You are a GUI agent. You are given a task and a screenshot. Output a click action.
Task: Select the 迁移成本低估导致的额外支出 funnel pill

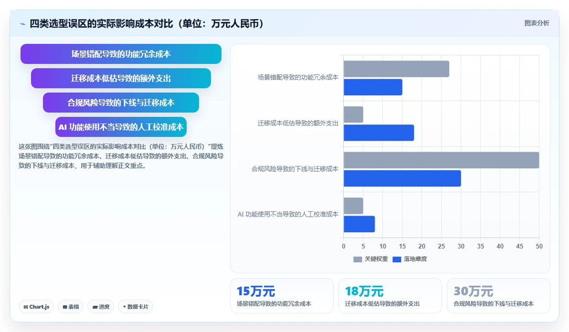pyautogui.click(x=121, y=78)
